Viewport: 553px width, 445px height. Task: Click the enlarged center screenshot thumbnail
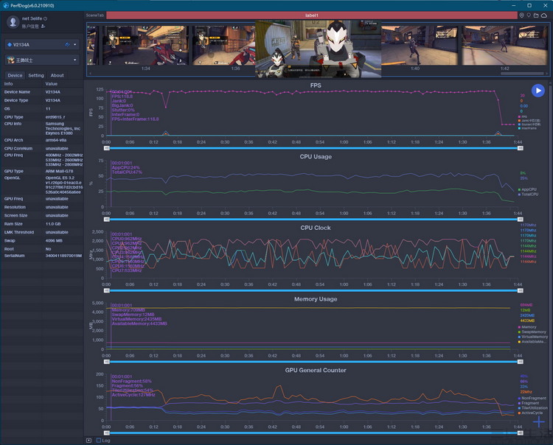click(x=318, y=49)
